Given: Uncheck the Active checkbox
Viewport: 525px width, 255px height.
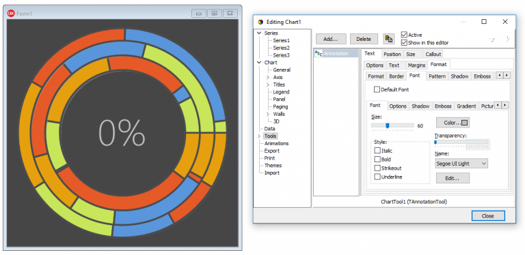Looking at the screenshot, I should click(404, 35).
